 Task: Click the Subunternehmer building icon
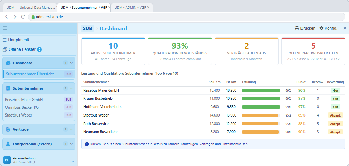[x=8, y=88]
